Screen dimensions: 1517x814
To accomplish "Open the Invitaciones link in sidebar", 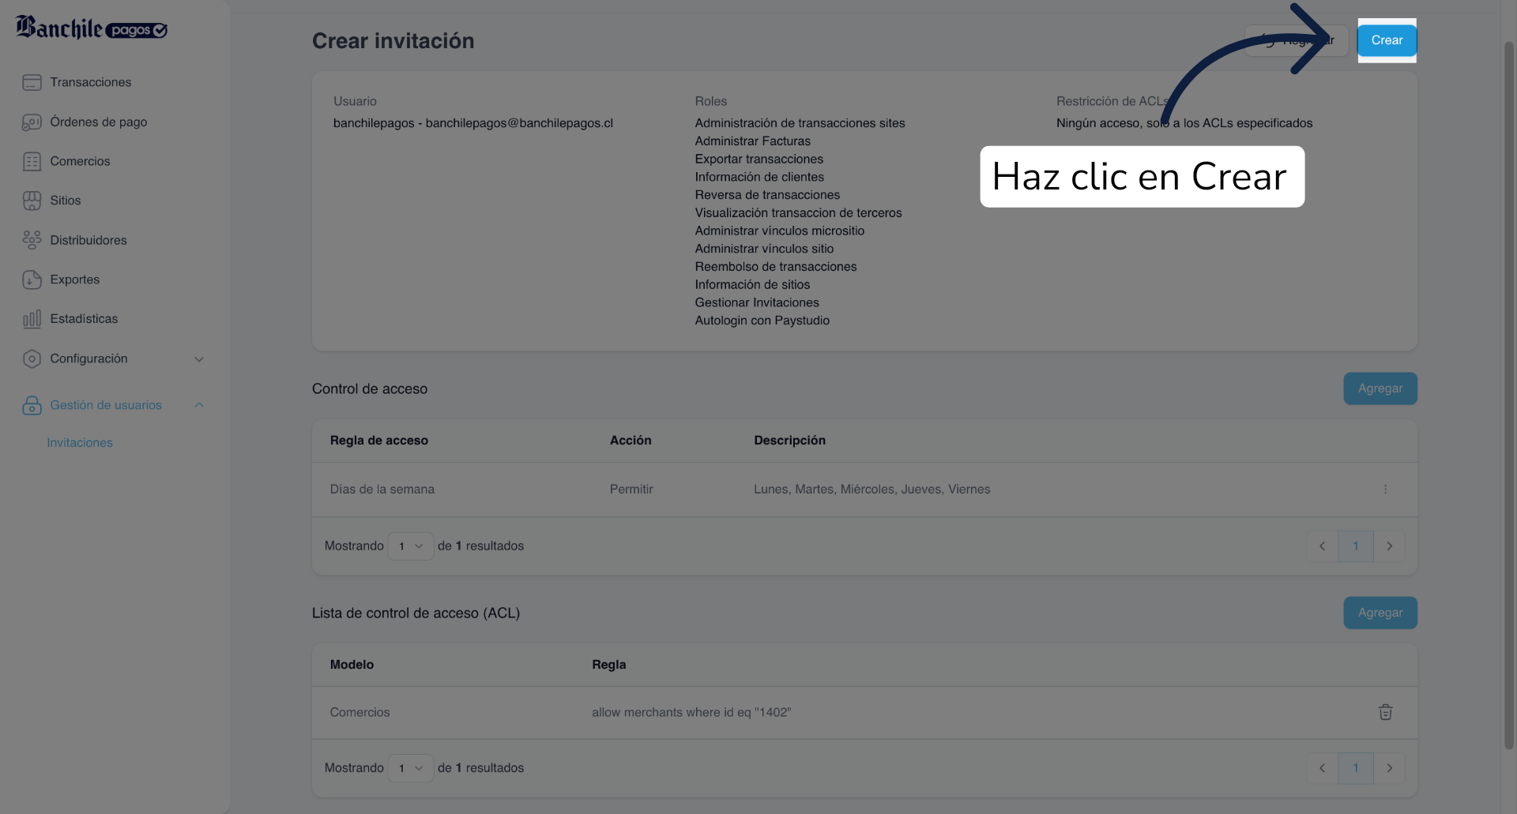I will (x=80, y=443).
